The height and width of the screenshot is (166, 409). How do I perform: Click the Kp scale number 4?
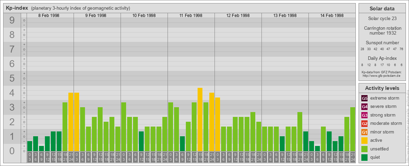click(x=12, y=93)
